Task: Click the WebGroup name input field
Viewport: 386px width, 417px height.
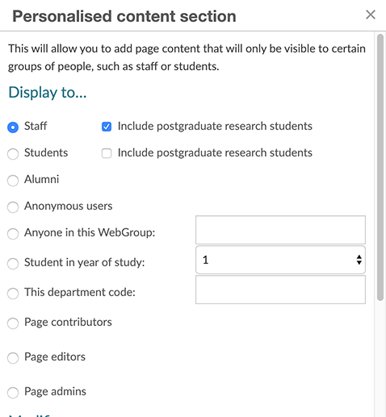Action: (x=280, y=230)
